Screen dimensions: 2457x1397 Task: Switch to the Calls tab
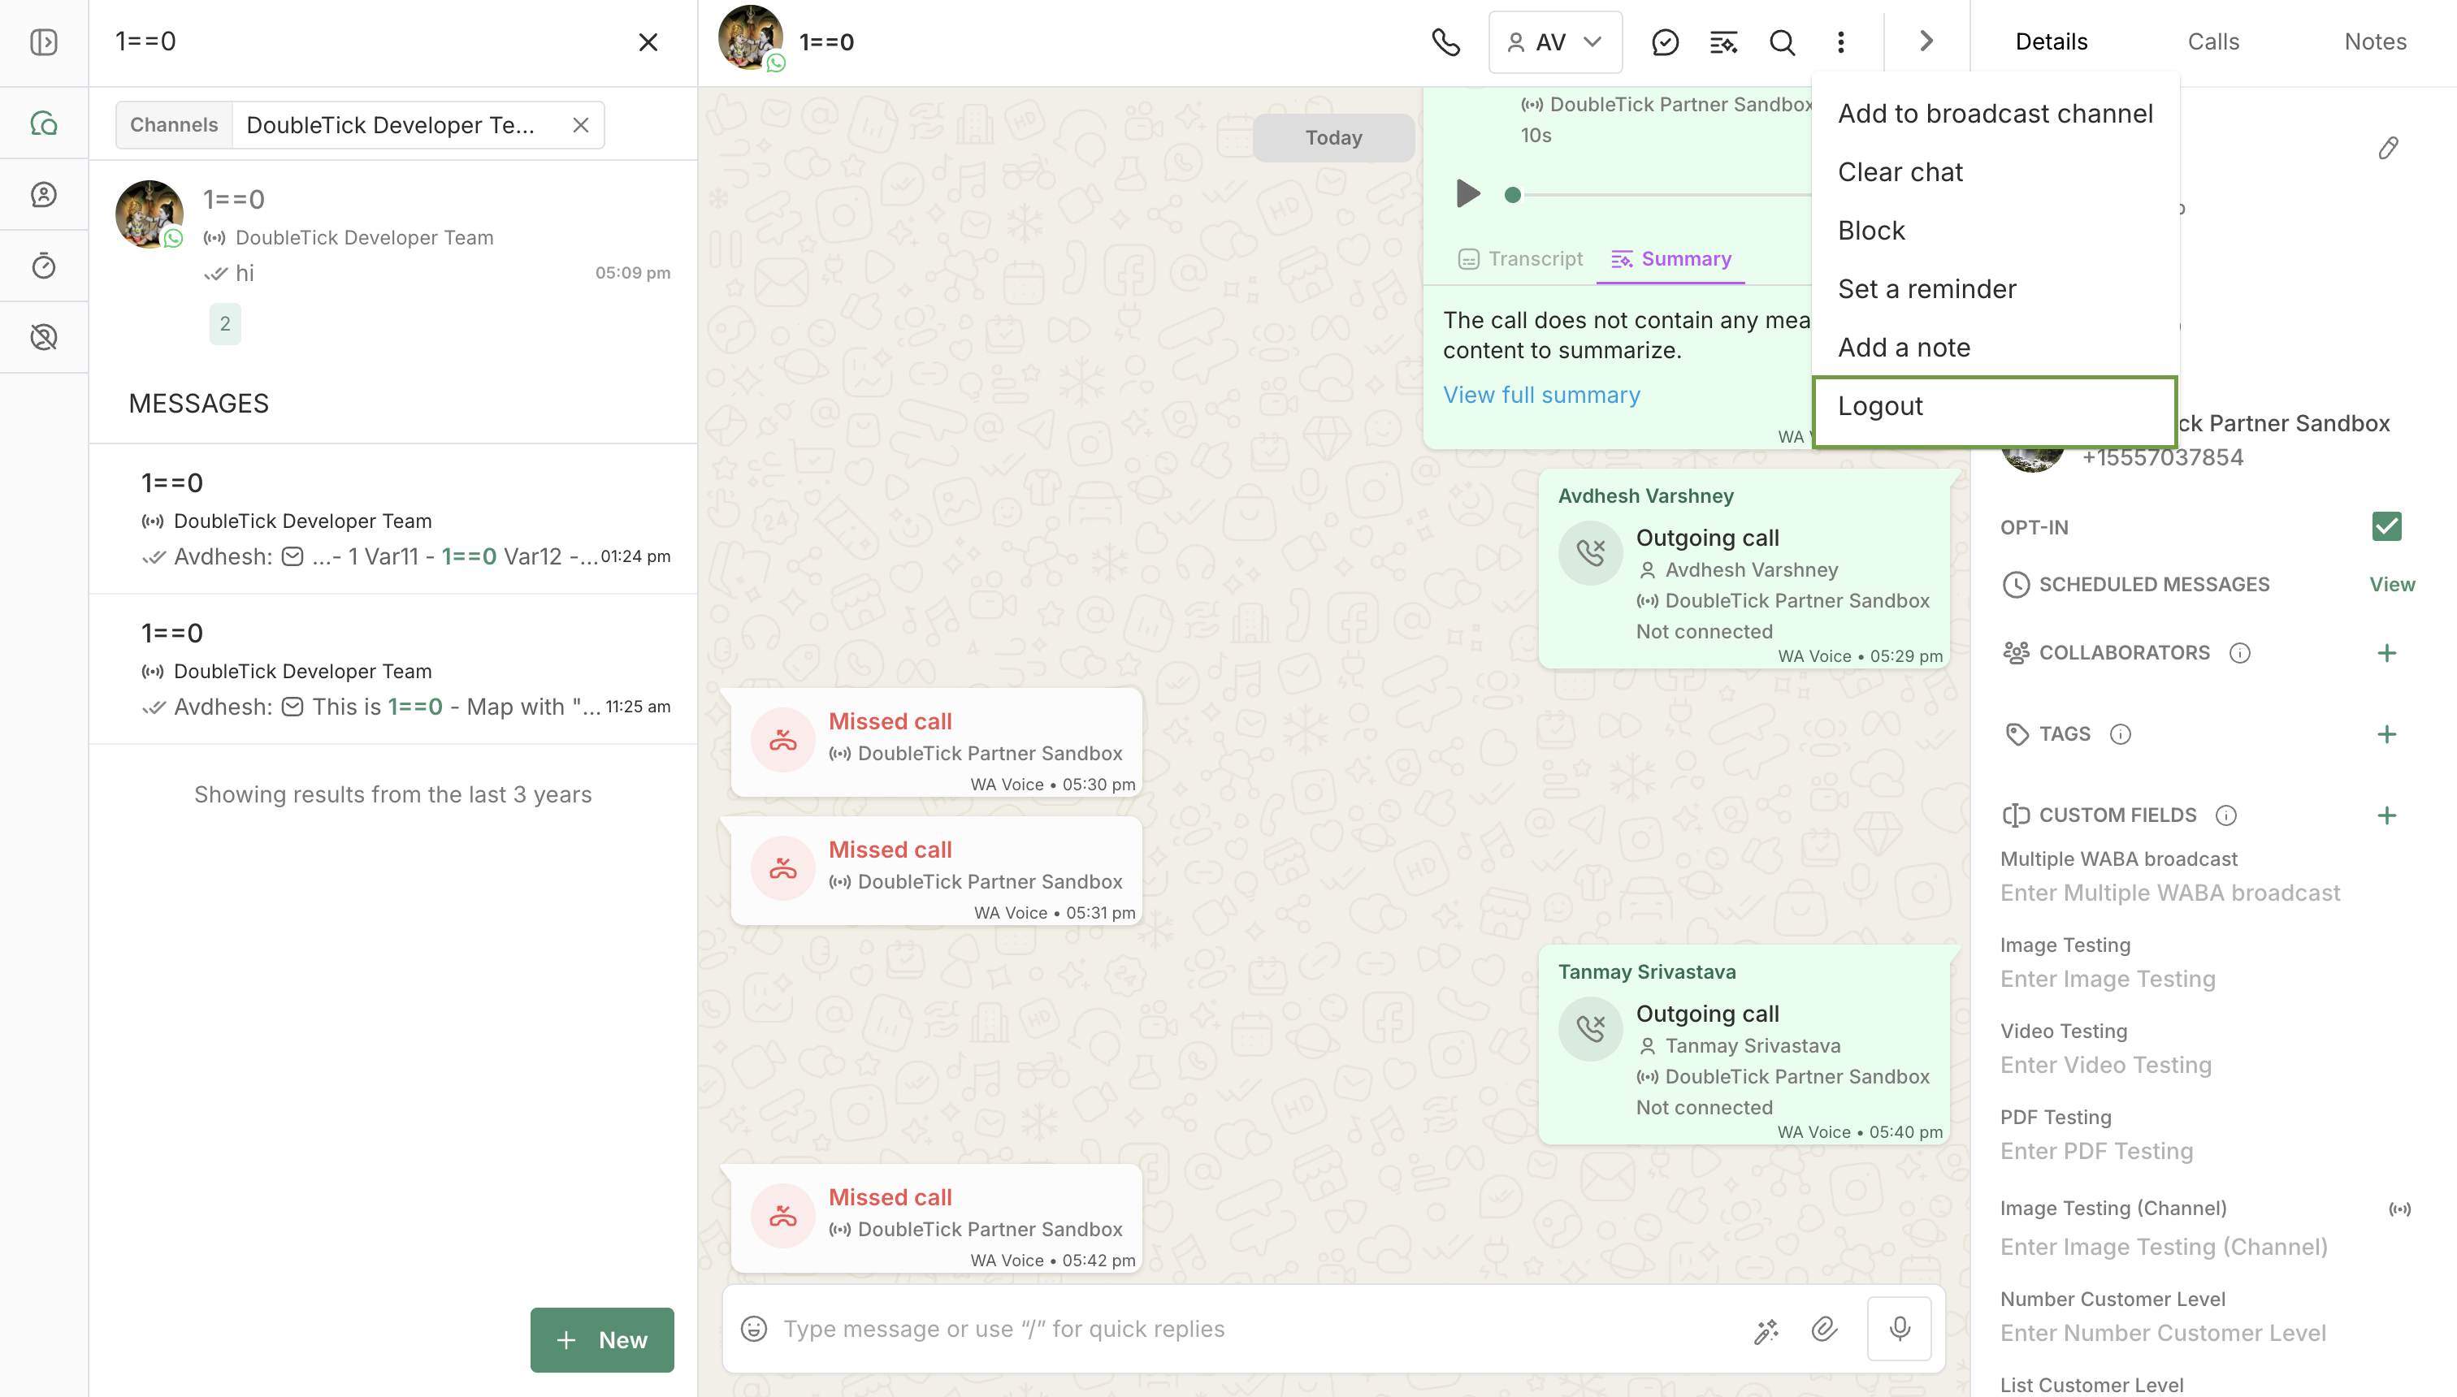(2213, 42)
